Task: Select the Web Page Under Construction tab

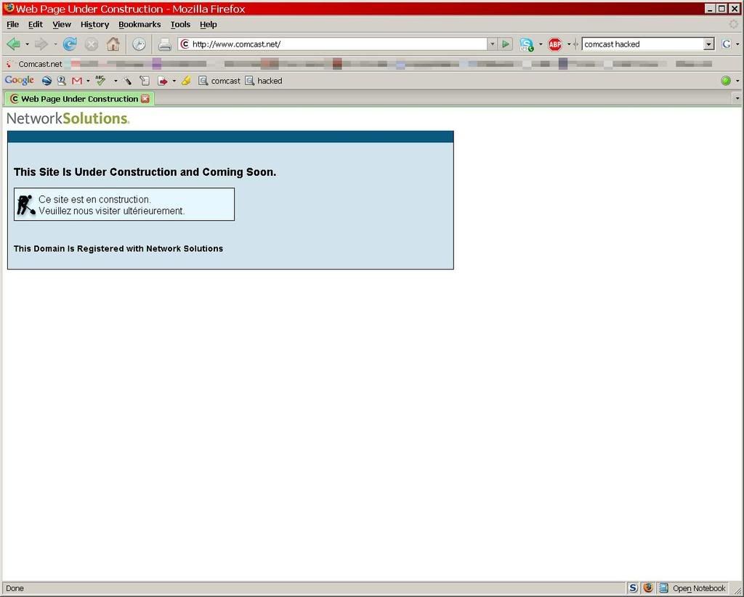Action: (x=79, y=99)
